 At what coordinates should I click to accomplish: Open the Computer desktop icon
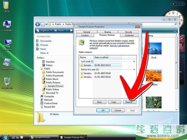[x=7, y=26]
